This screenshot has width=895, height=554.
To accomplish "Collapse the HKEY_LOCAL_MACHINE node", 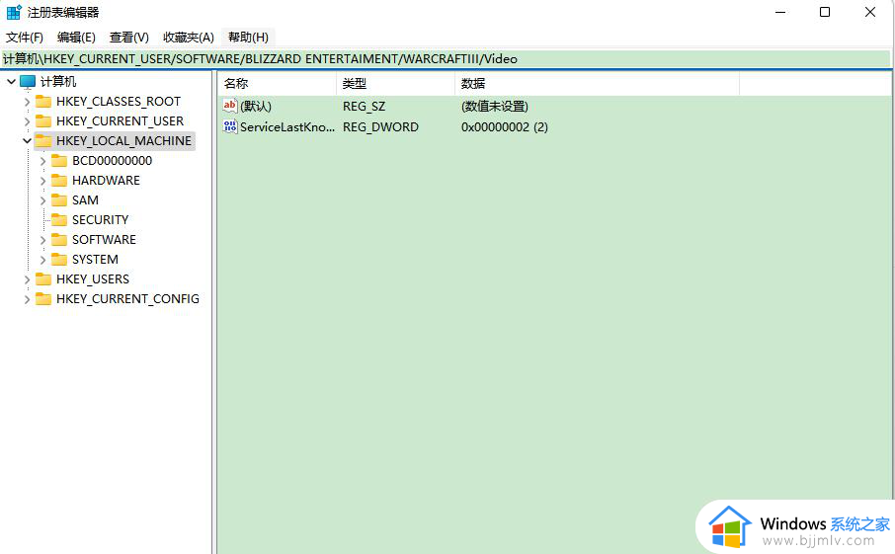I will 27,141.
